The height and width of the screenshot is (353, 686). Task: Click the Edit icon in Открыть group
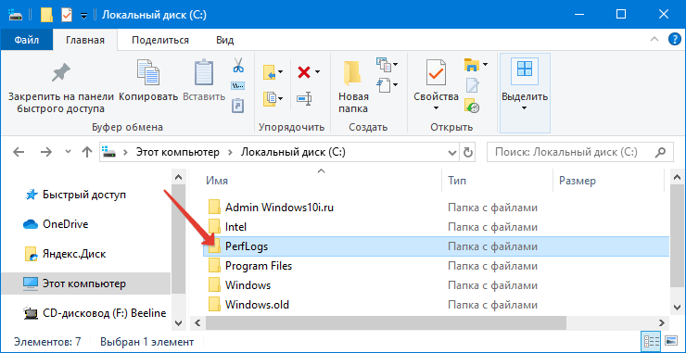(x=473, y=85)
